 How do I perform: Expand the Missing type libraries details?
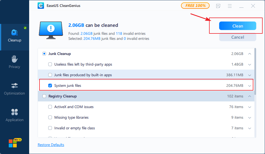pyautogui.click(x=249, y=117)
